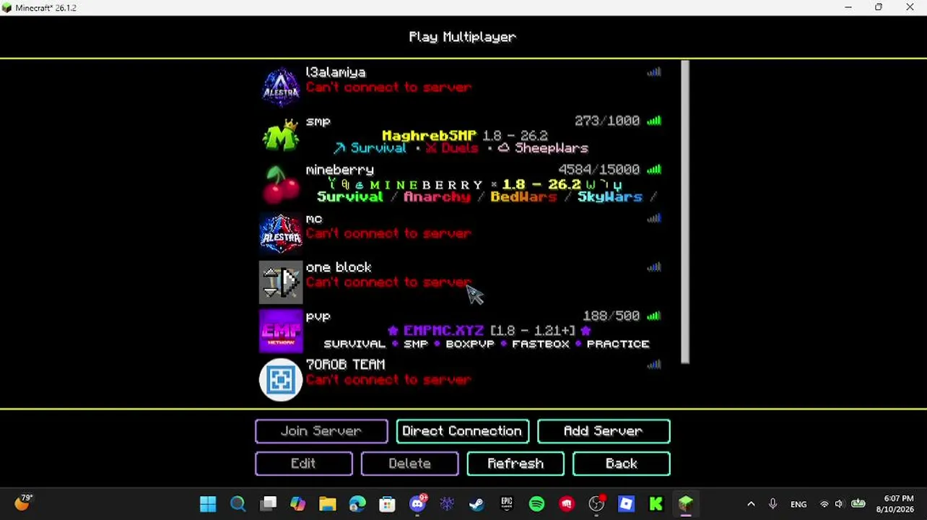
Task: Click the Join Server button
Action: [321, 431]
